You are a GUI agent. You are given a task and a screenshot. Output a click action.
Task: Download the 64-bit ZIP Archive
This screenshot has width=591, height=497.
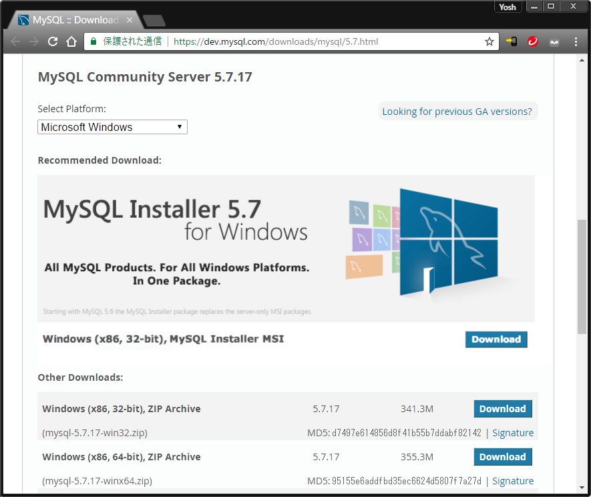tap(502, 457)
